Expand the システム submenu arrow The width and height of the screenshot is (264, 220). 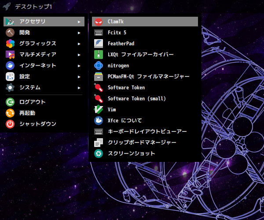click(x=79, y=88)
